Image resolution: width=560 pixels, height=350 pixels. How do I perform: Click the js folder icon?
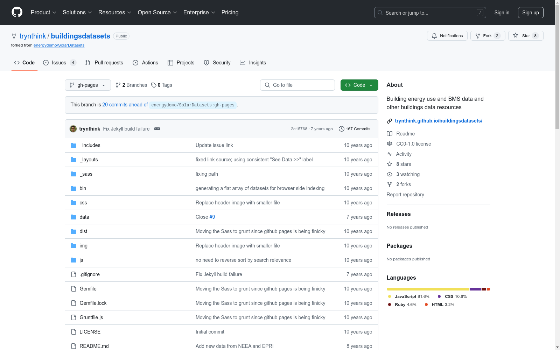coord(73,260)
